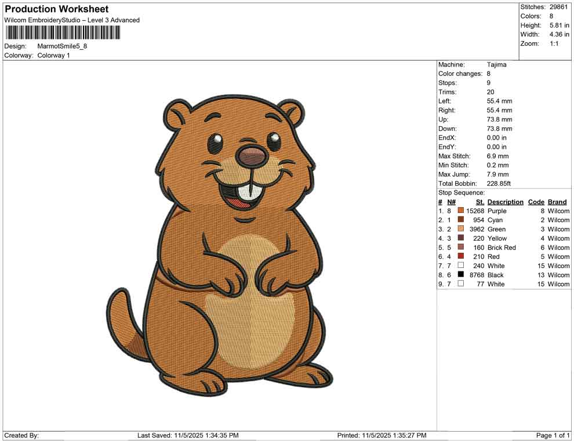Click the Green thread color swatch
Screen dimensions: 574x441
[460, 229]
